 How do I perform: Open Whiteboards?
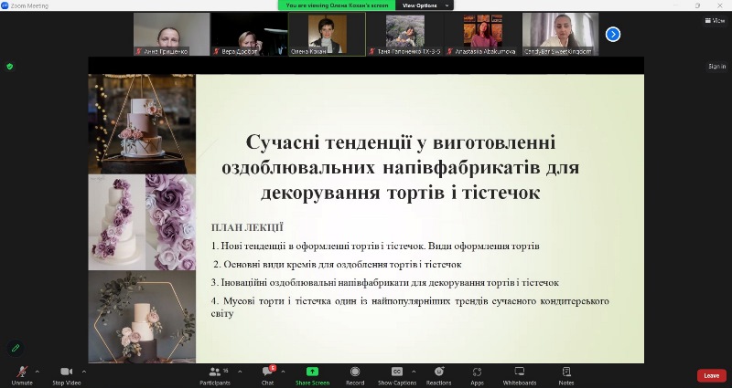coord(520,375)
